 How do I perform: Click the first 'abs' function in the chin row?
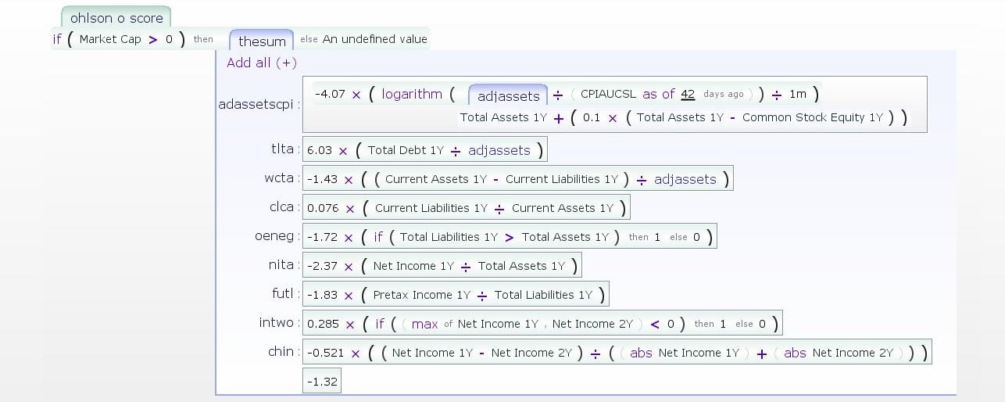[x=641, y=353]
